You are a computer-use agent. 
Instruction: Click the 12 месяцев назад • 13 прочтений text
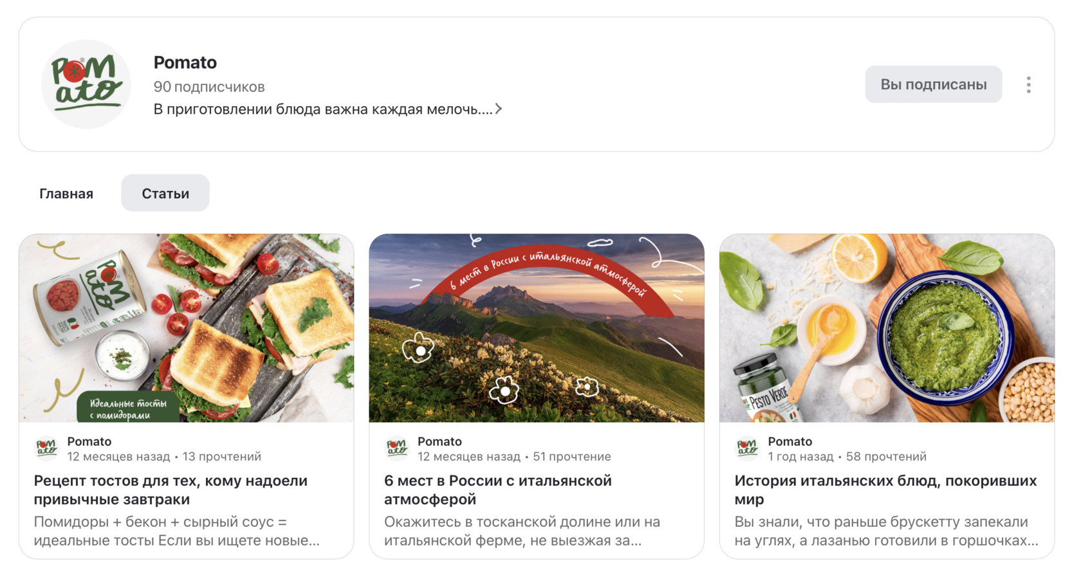tap(164, 457)
